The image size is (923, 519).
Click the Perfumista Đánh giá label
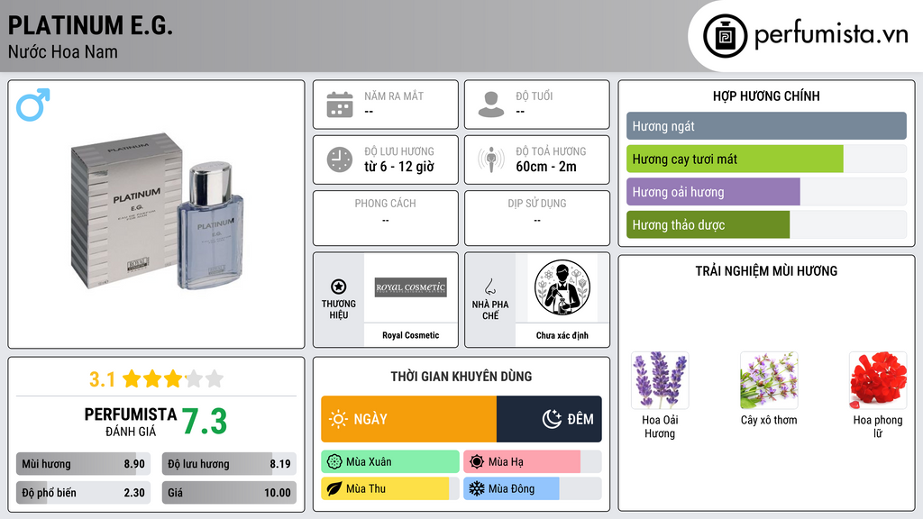[x=131, y=422]
